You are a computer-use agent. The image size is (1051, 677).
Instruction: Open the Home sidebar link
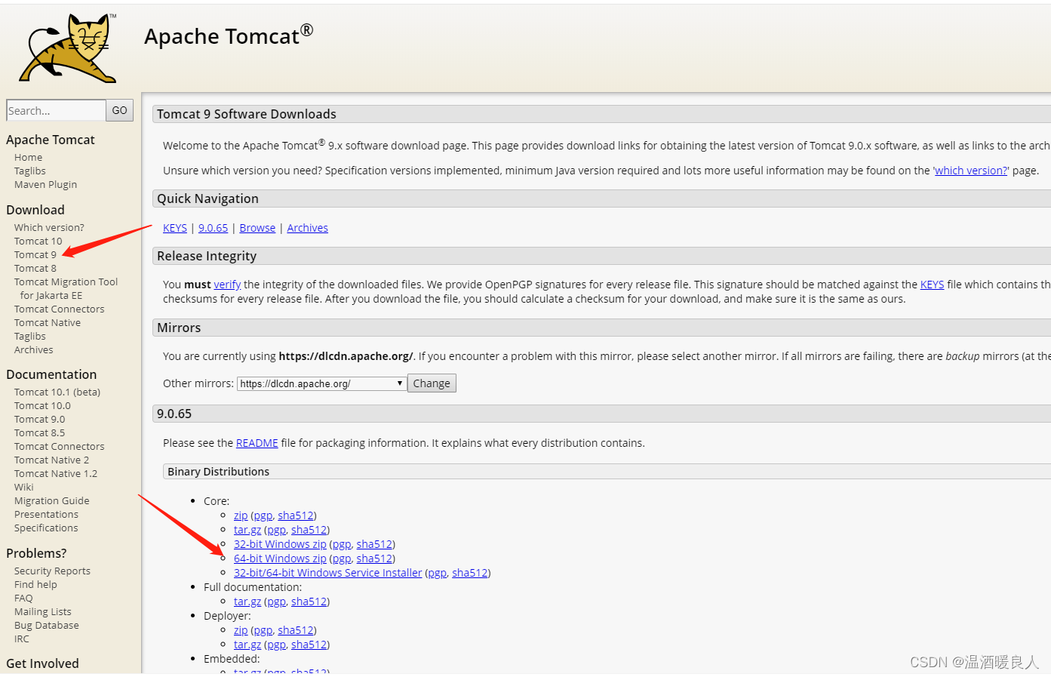coord(28,158)
